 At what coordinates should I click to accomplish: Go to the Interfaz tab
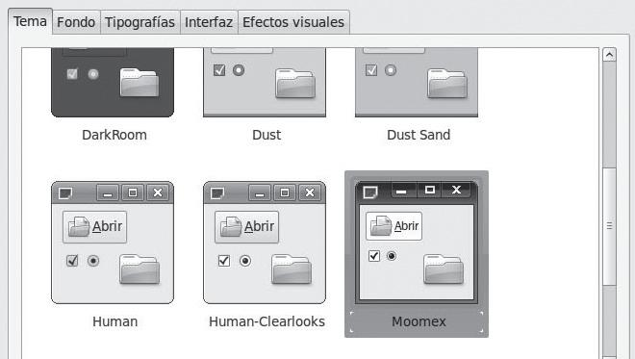point(209,22)
